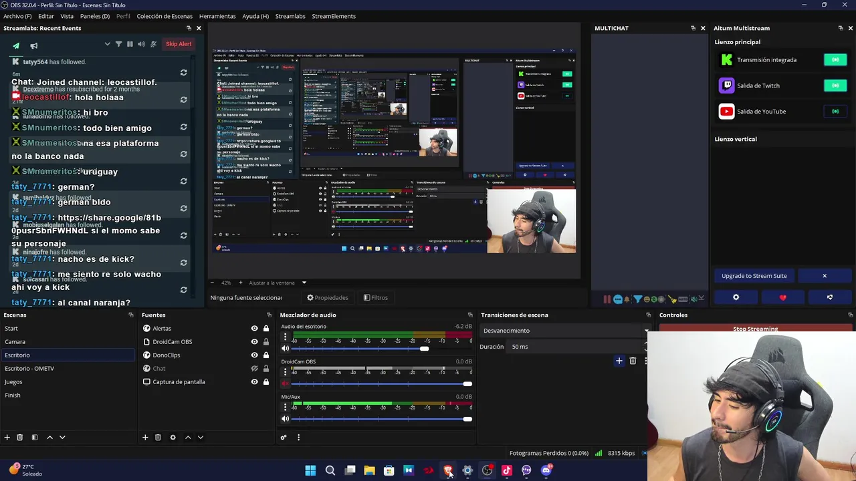Lock the DroidCam OBS source

coord(265,341)
